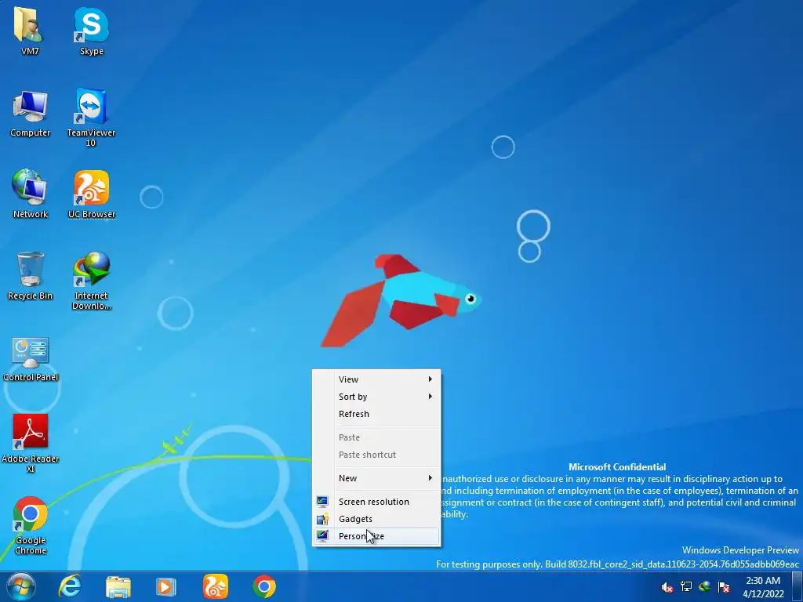
Task: Open the taskbar clock showing 2:30 AM
Action: [x=763, y=587]
